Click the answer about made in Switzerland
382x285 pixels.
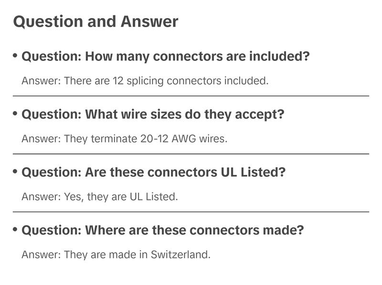coord(116,254)
